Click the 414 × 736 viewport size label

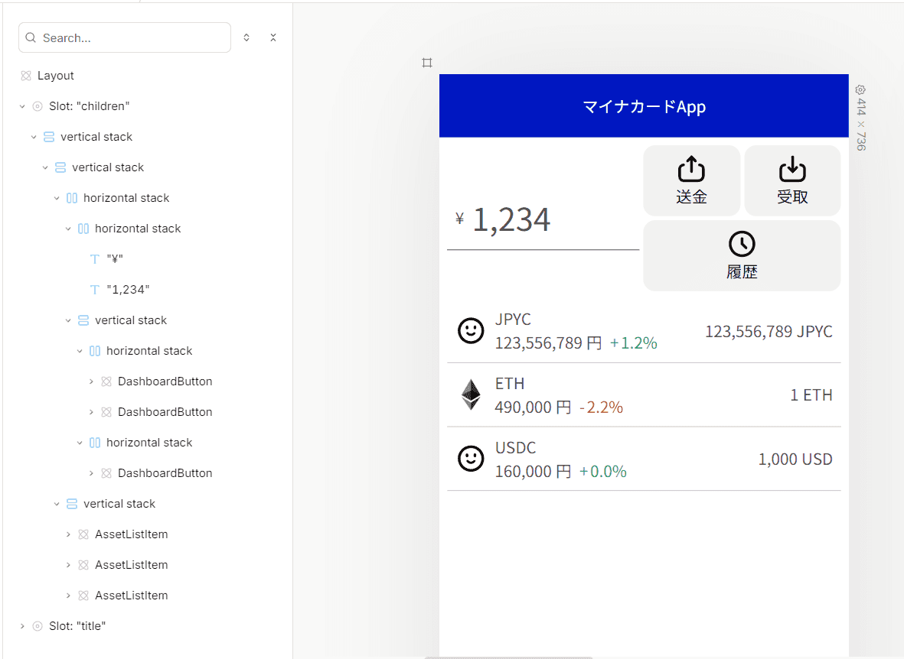click(861, 125)
